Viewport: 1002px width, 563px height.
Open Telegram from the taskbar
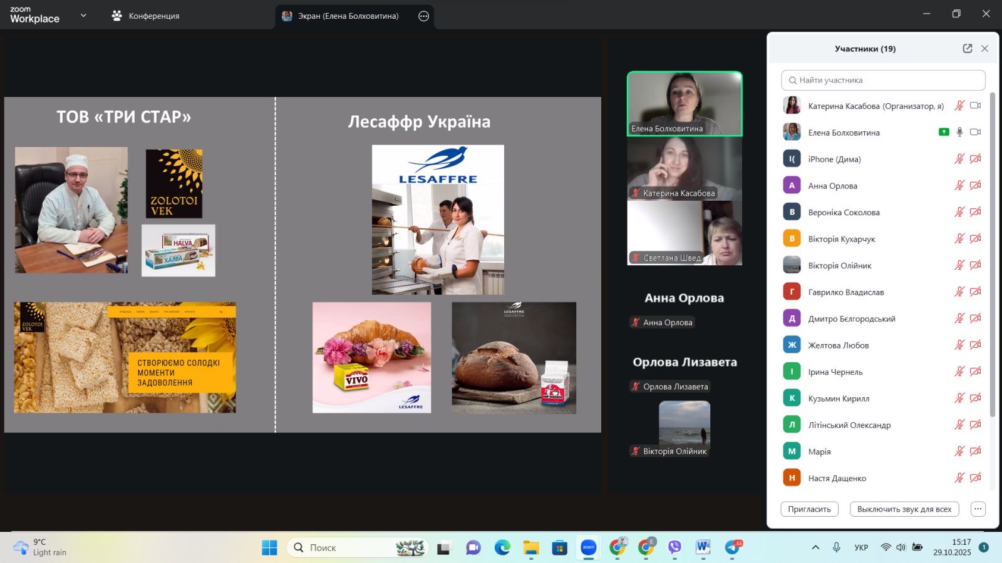732,547
